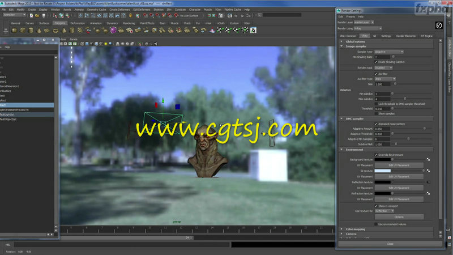Open the Render mask dropdown

tap(383, 67)
